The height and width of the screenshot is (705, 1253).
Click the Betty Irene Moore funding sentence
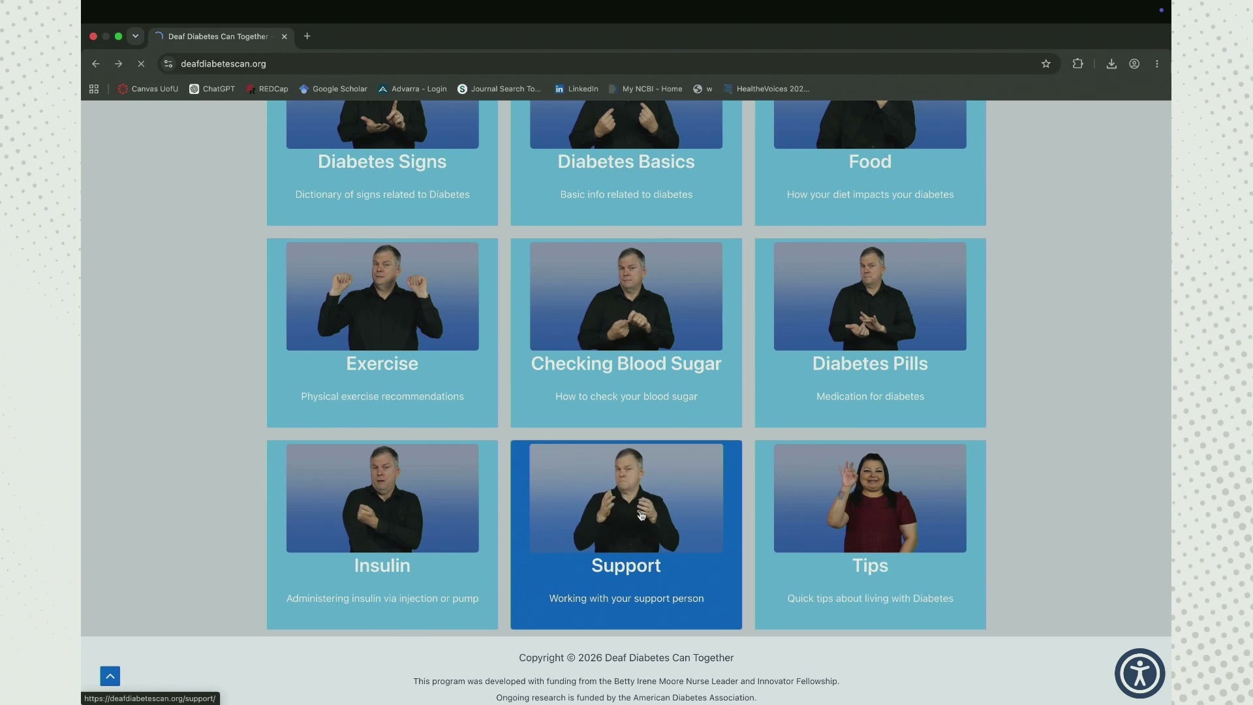(x=626, y=681)
